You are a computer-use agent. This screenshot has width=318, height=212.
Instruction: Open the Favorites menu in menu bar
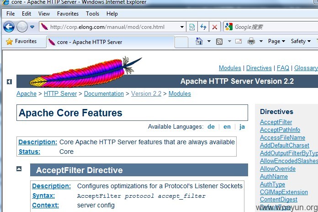tap(68, 14)
